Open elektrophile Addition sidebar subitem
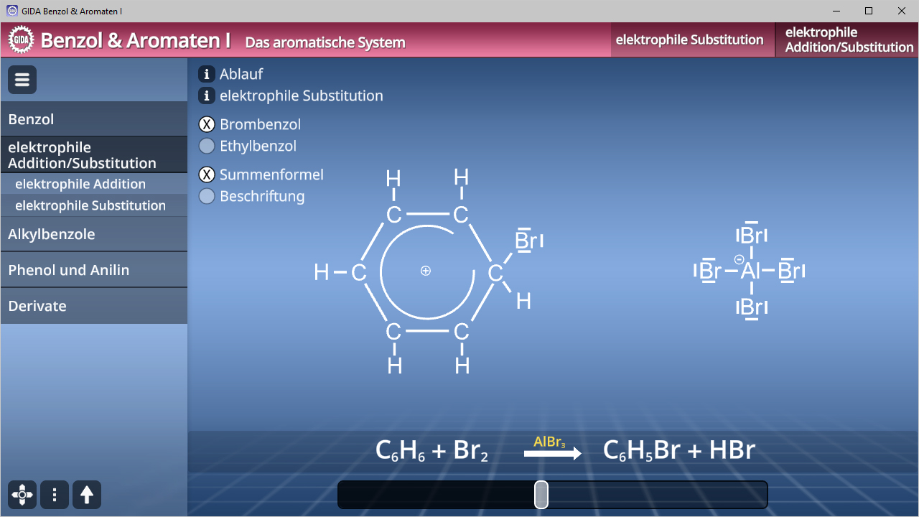 click(x=80, y=184)
